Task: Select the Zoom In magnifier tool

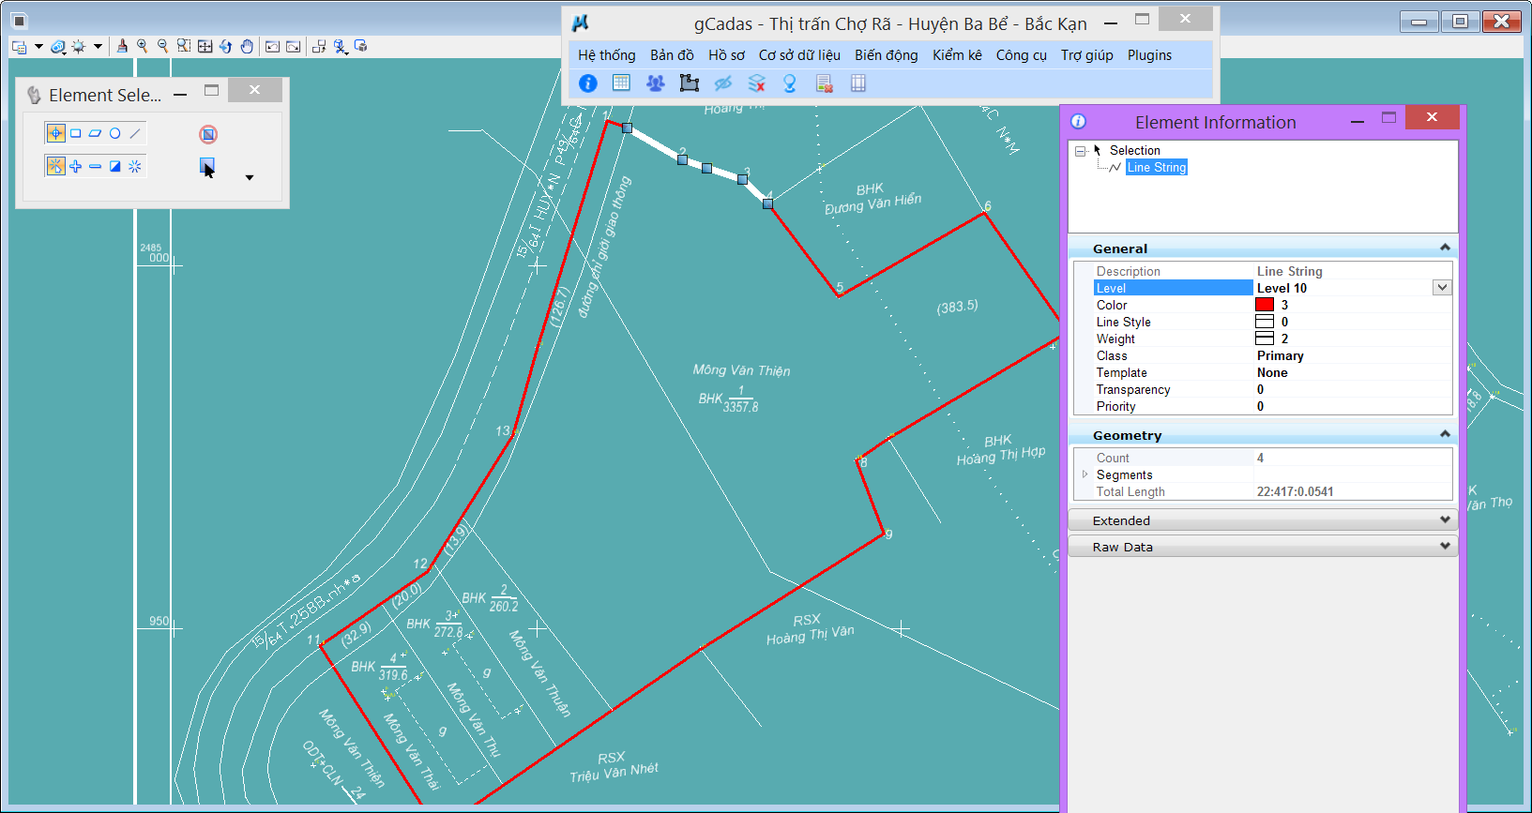Action: [143, 46]
